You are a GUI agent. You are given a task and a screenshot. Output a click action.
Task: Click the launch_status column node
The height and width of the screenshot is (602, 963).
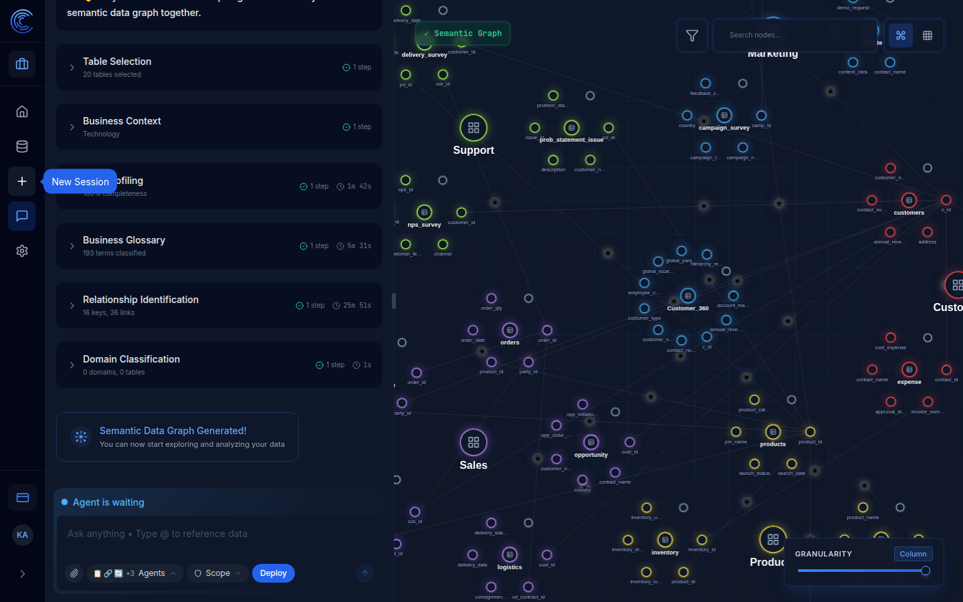754,464
